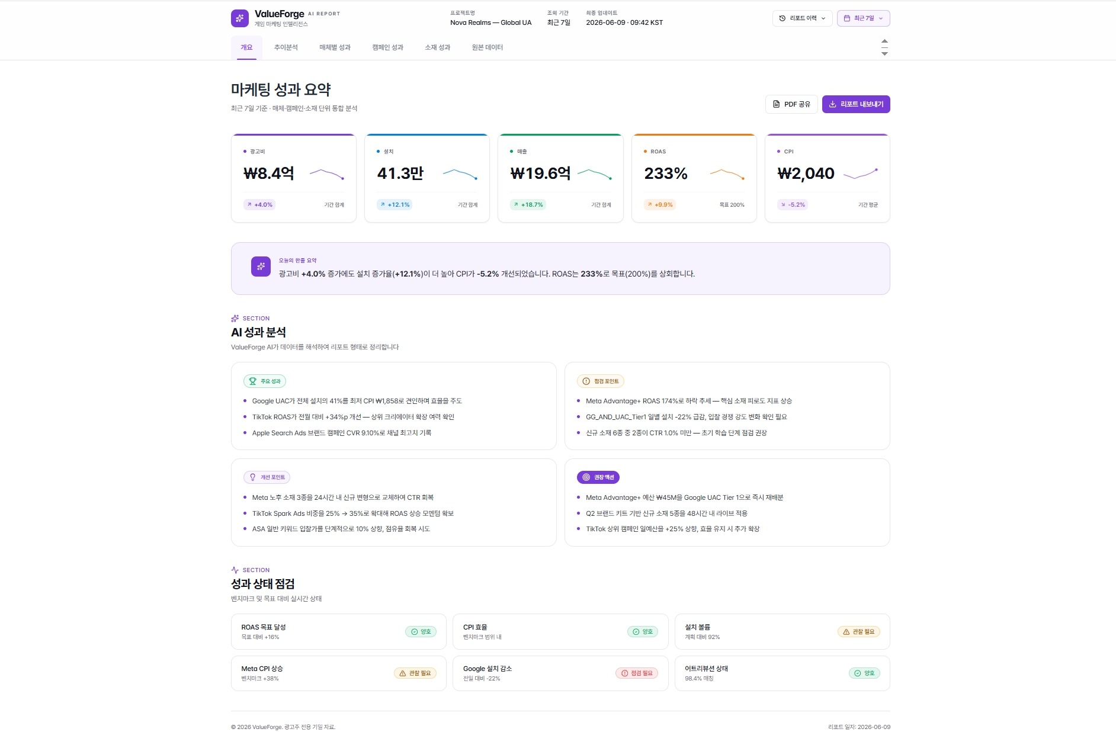Click the 'Meta CPI 상승' status title
Image resolution: width=1116 pixels, height=732 pixels.
(262, 669)
